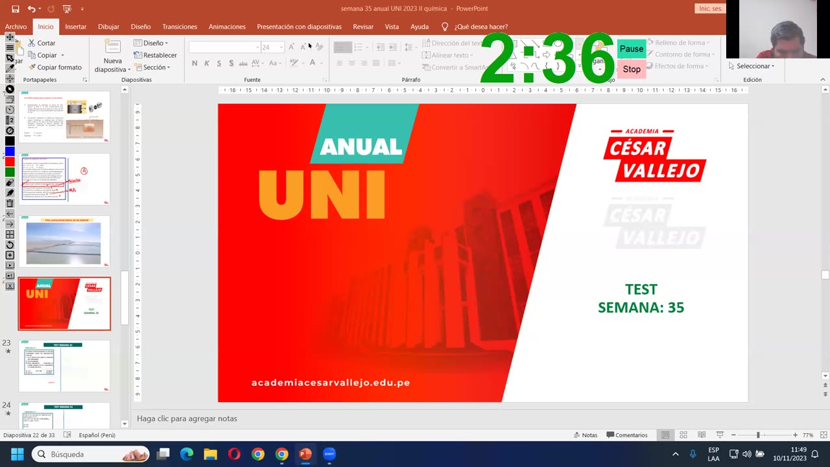Increase the list indent level
Screen dimensions: 830x467
coord(394,47)
